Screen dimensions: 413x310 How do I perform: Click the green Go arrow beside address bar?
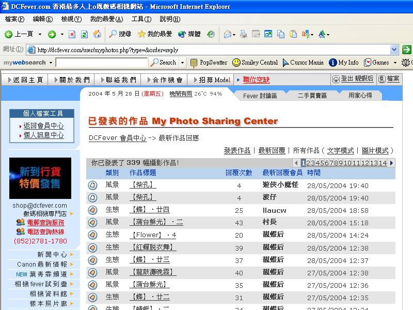406,49
